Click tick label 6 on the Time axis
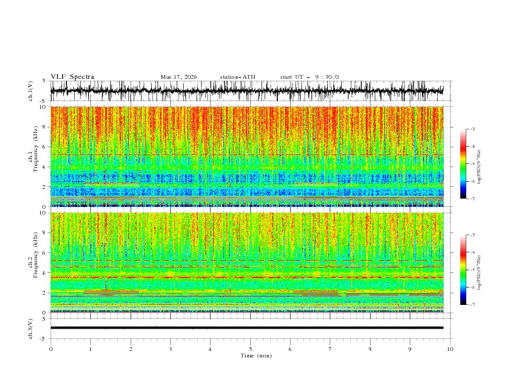 290,349
